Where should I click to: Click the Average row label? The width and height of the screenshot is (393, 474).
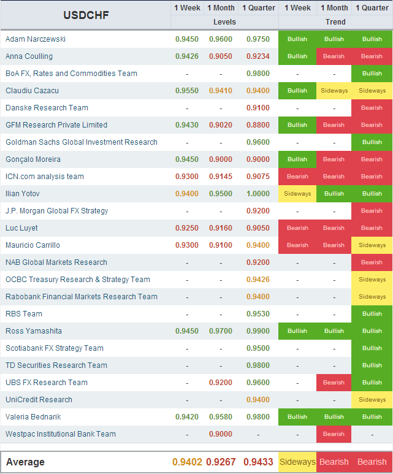[x=25, y=462]
